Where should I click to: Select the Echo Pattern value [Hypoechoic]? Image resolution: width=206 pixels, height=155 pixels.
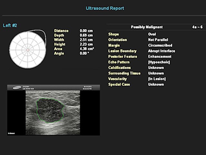click(x=159, y=62)
